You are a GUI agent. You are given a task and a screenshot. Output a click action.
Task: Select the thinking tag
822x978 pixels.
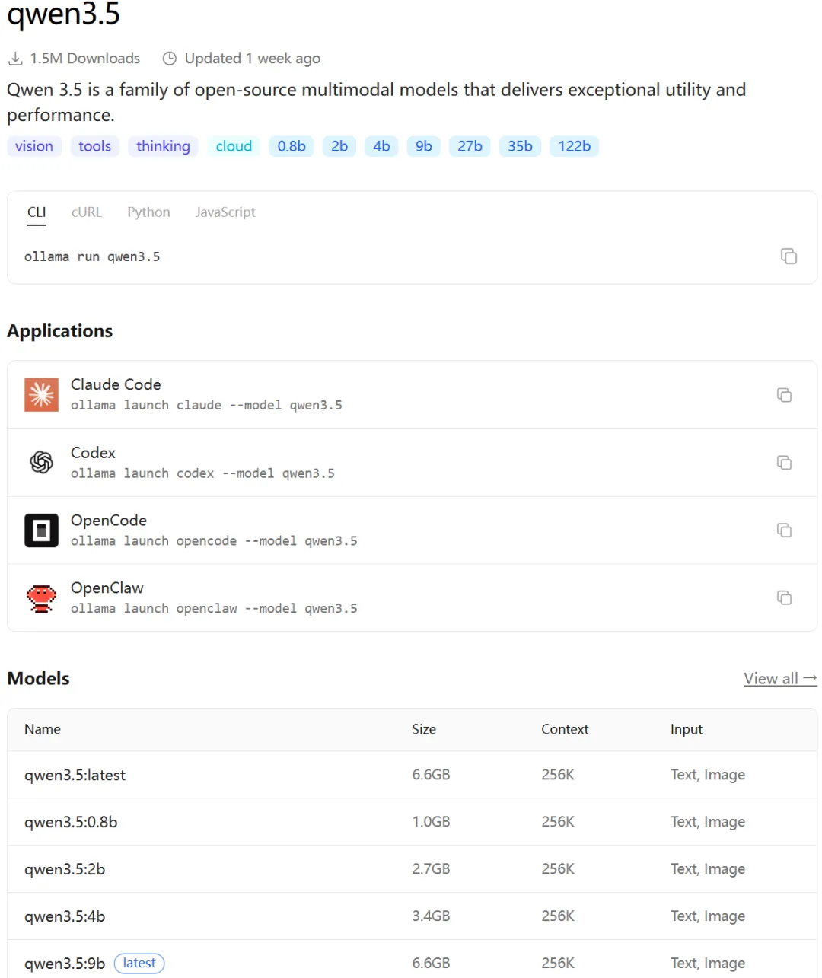click(x=163, y=146)
